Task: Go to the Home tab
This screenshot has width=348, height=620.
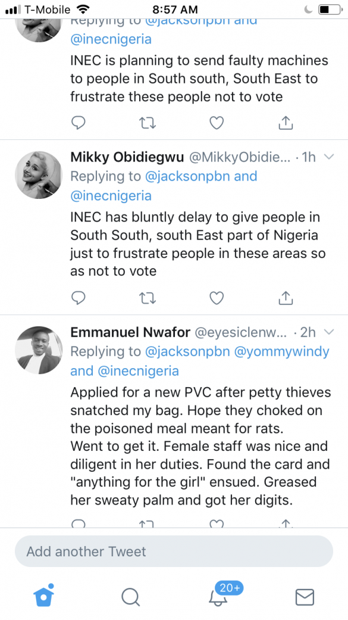Action: pos(43,596)
